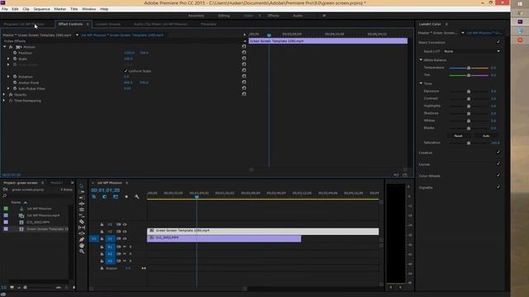
Task: Expand the Time Remapping effect
Action: 4,101
